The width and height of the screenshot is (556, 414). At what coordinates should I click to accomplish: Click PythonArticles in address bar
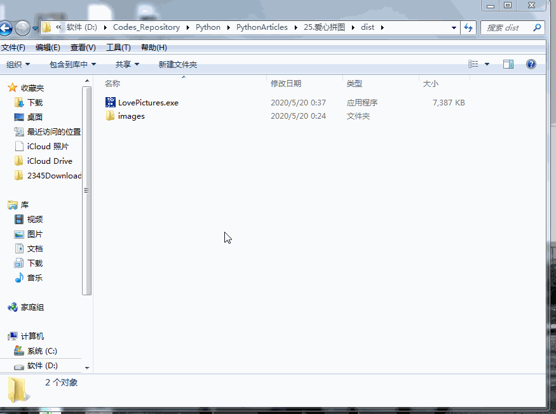pos(262,27)
